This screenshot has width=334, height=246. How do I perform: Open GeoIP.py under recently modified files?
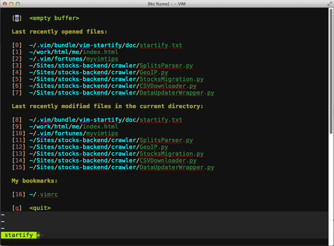coord(154,147)
